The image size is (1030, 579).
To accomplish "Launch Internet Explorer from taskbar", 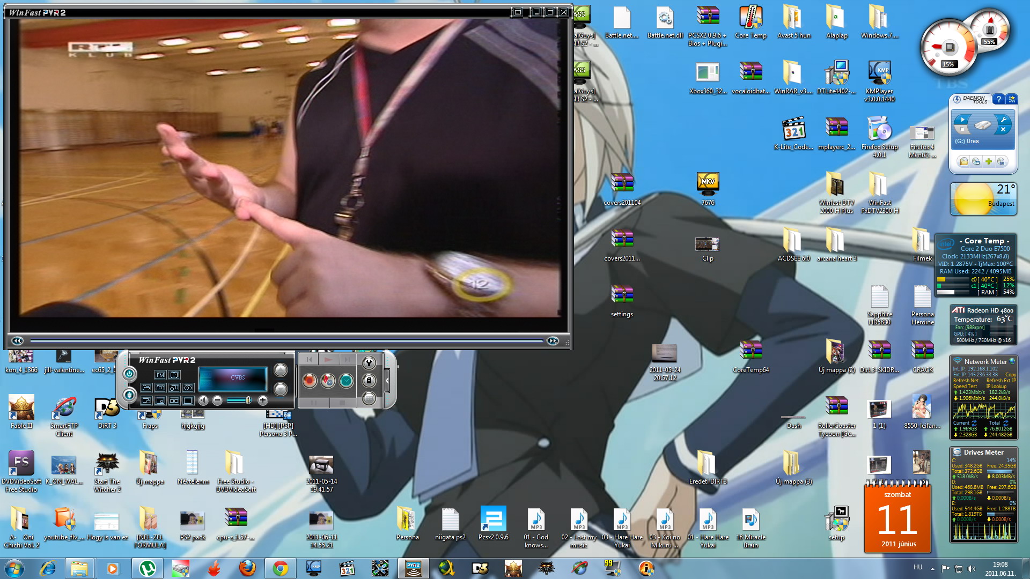I will (x=48, y=568).
